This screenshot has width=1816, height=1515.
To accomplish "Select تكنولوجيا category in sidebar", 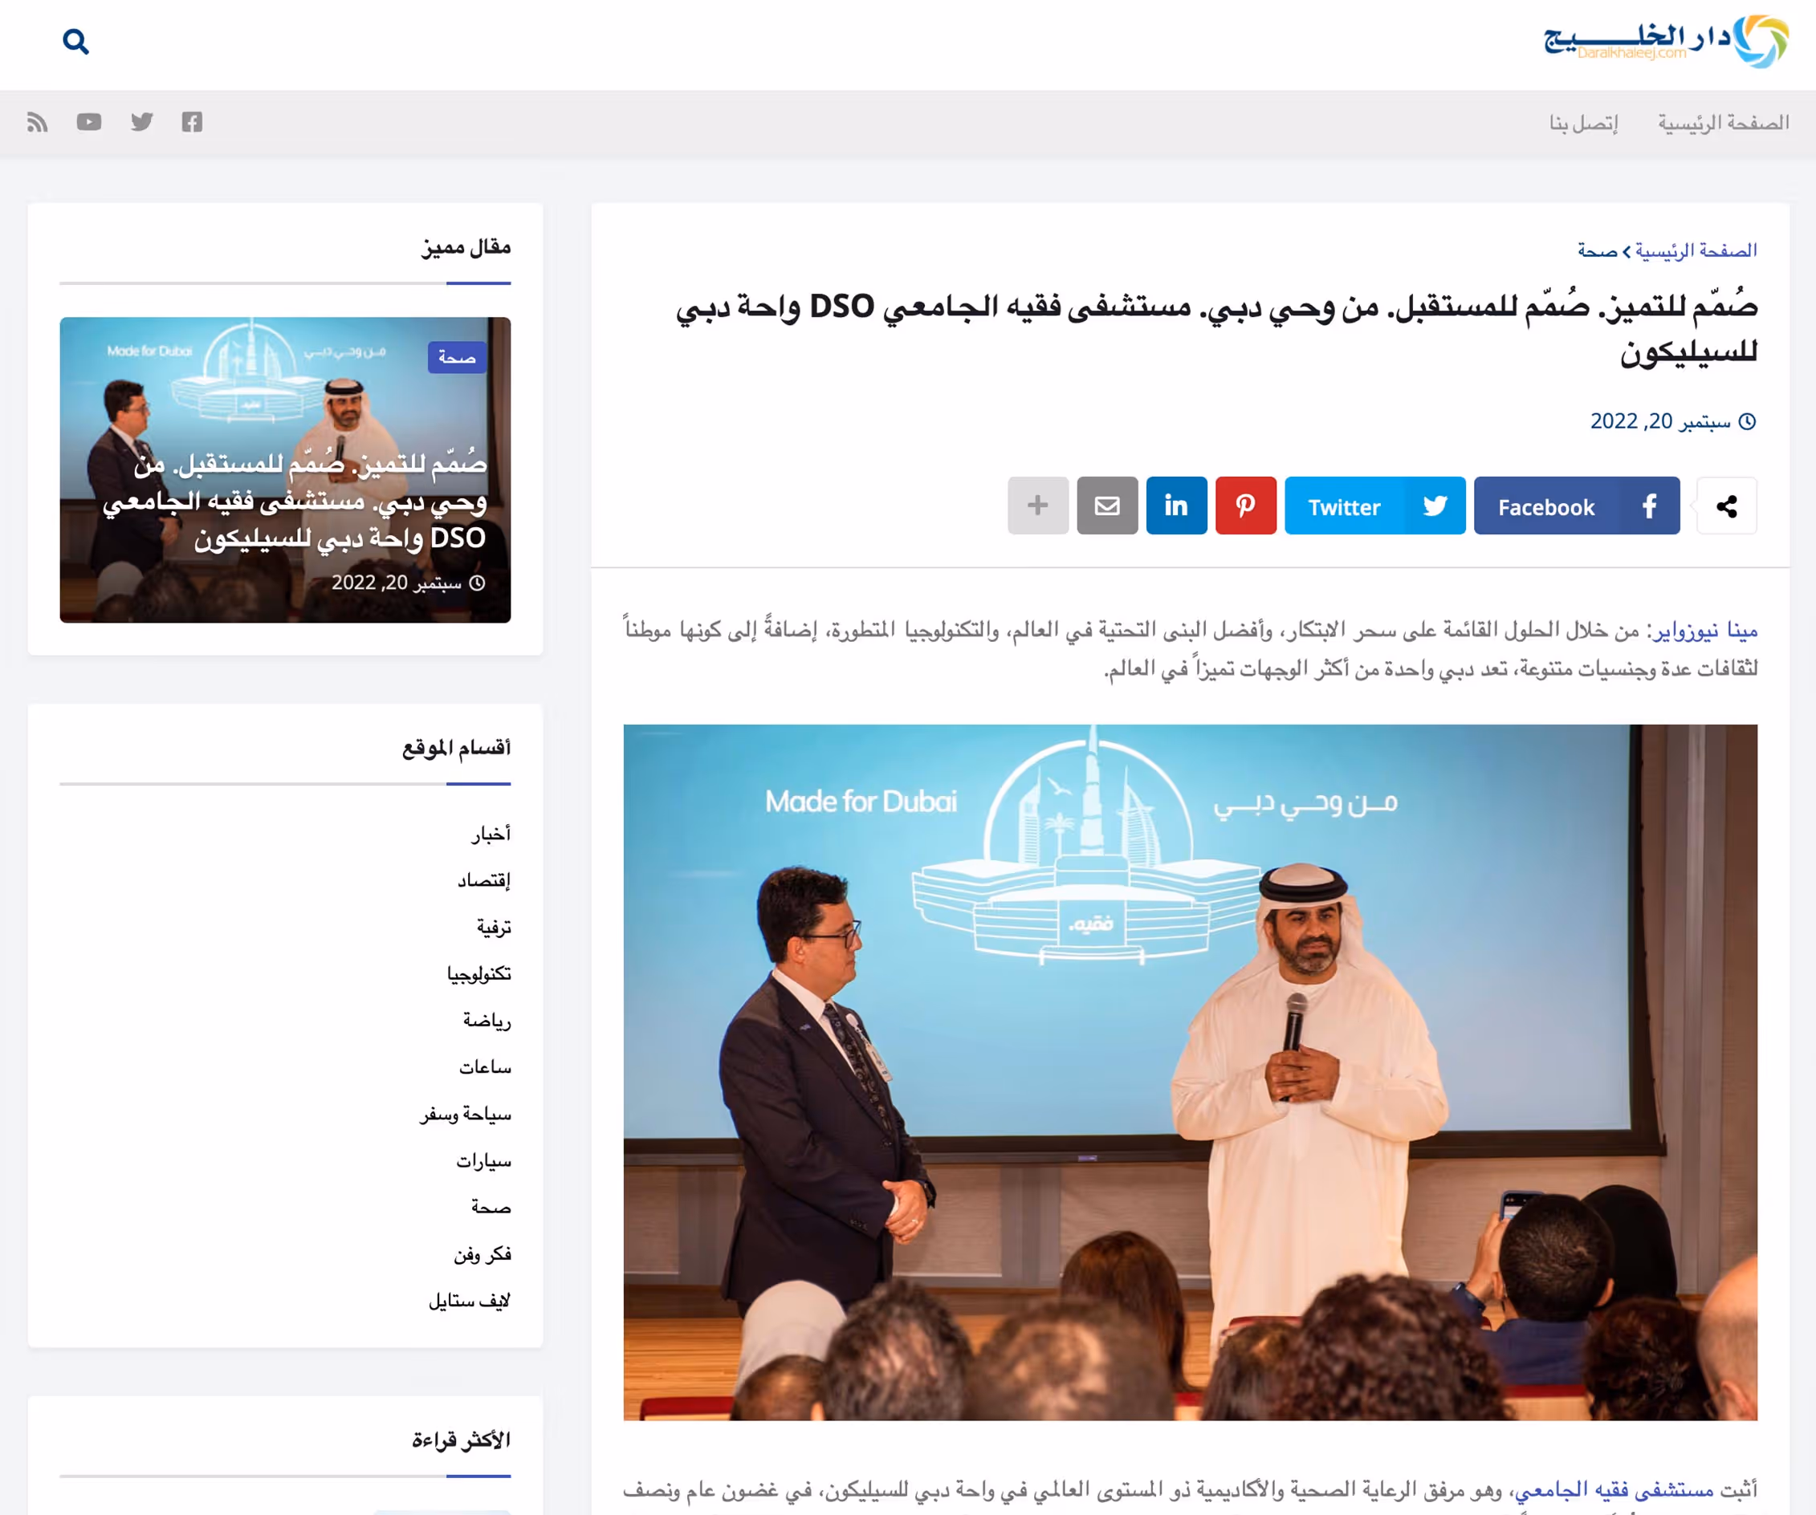I will point(479,974).
